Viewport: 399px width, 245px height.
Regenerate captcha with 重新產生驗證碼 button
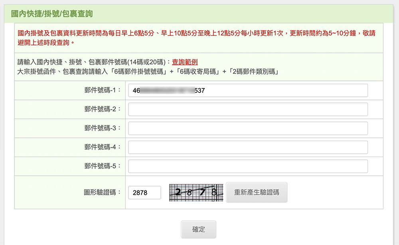257,192
